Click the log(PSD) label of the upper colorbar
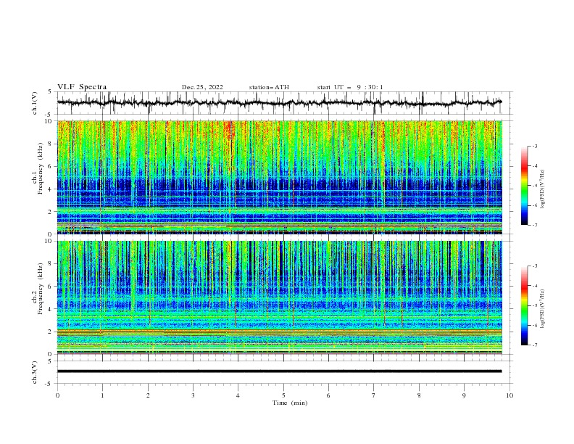The width and height of the screenshot is (574, 444). [x=543, y=189]
